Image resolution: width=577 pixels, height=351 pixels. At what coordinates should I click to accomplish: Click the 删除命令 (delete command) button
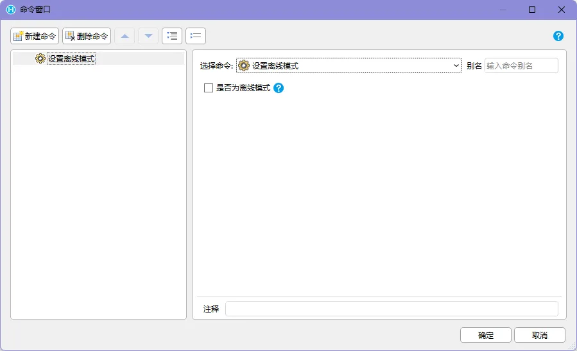87,36
